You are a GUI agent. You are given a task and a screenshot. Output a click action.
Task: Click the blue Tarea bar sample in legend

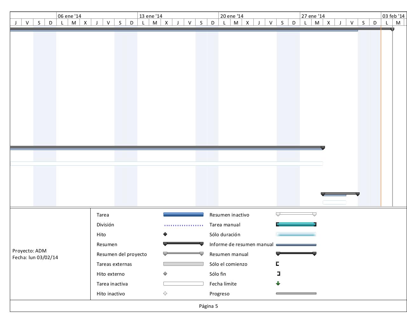point(183,215)
